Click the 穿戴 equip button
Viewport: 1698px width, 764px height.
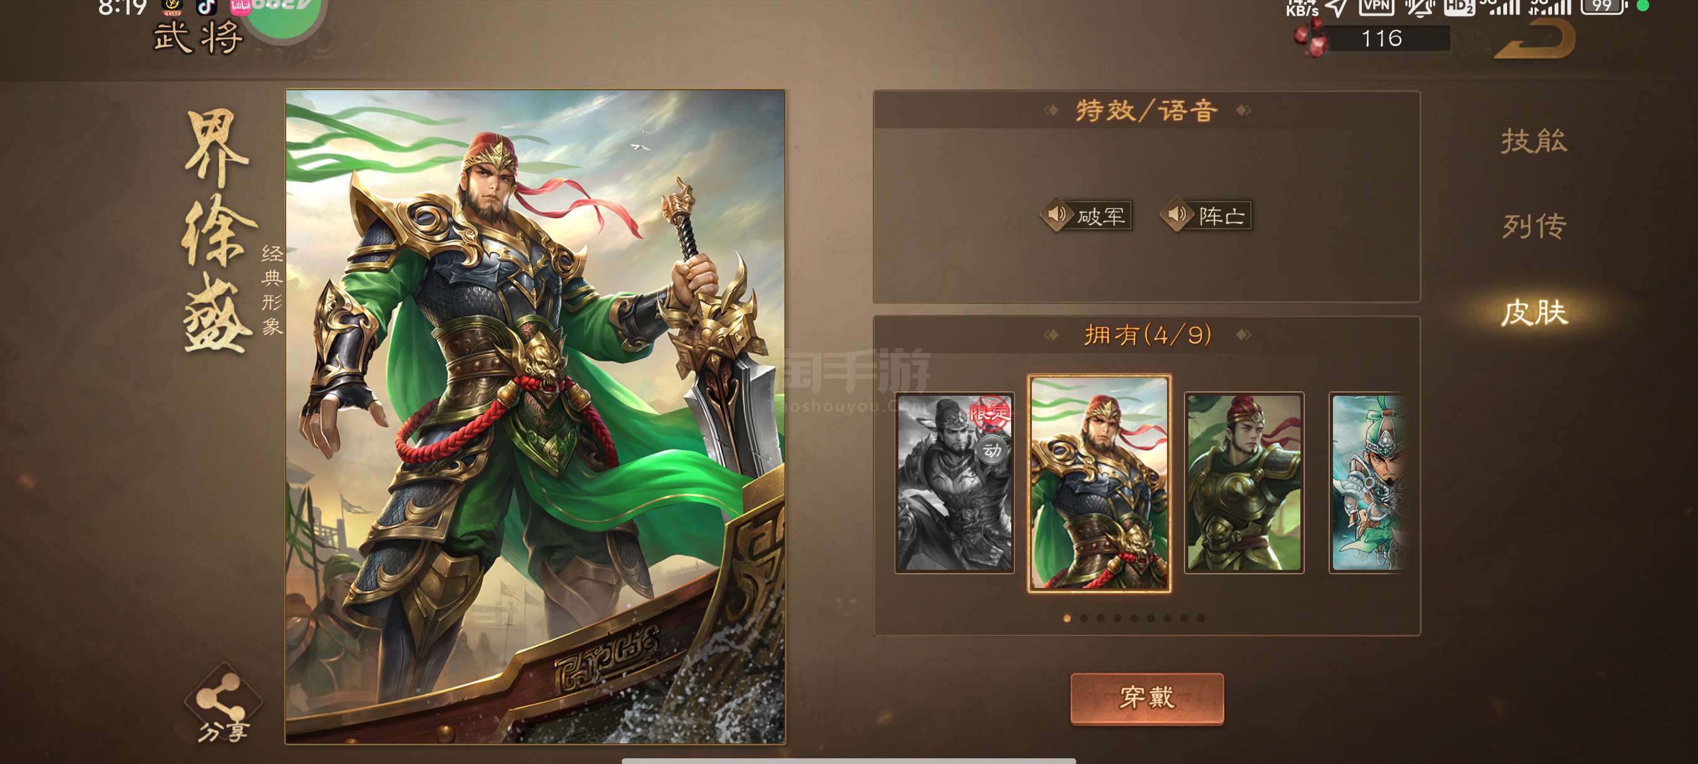click(x=1147, y=698)
